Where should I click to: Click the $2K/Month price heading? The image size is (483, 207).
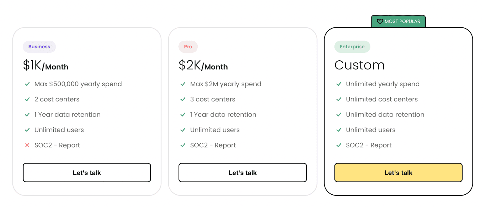[203, 65]
